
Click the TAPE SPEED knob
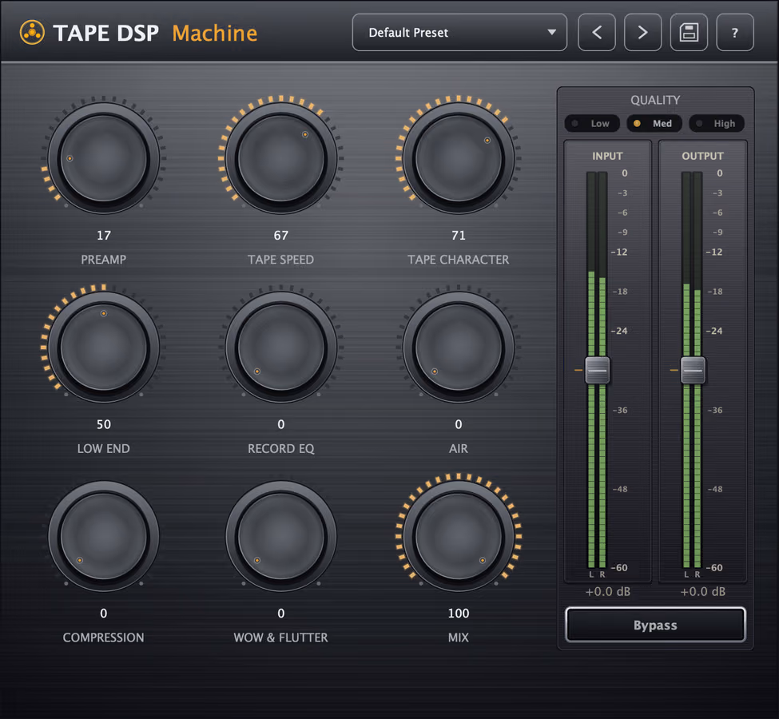click(281, 158)
